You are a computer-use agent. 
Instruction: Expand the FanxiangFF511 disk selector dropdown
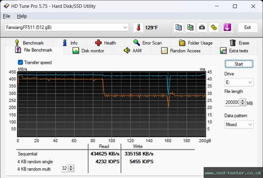[x=67, y=27]
